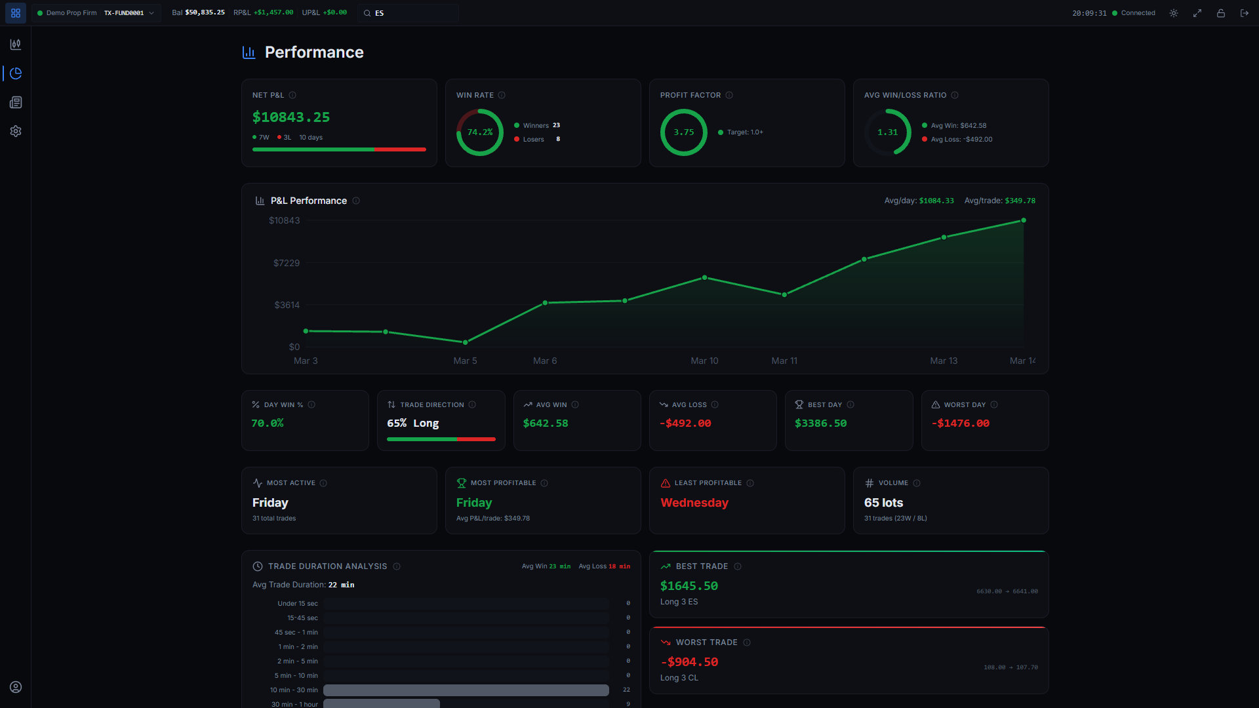Show info for Day Win %

(x=311, y=404)
